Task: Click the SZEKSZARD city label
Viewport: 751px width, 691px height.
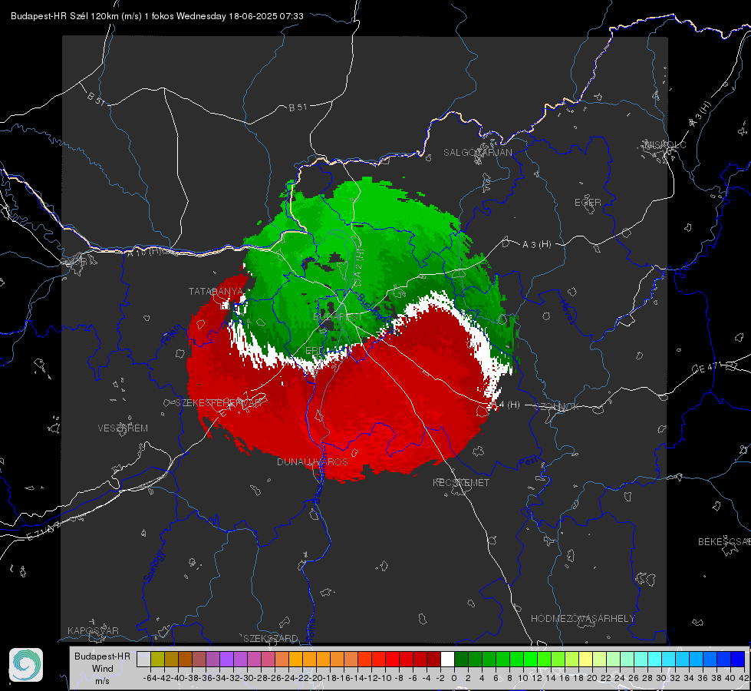Action: pos(271,638)
